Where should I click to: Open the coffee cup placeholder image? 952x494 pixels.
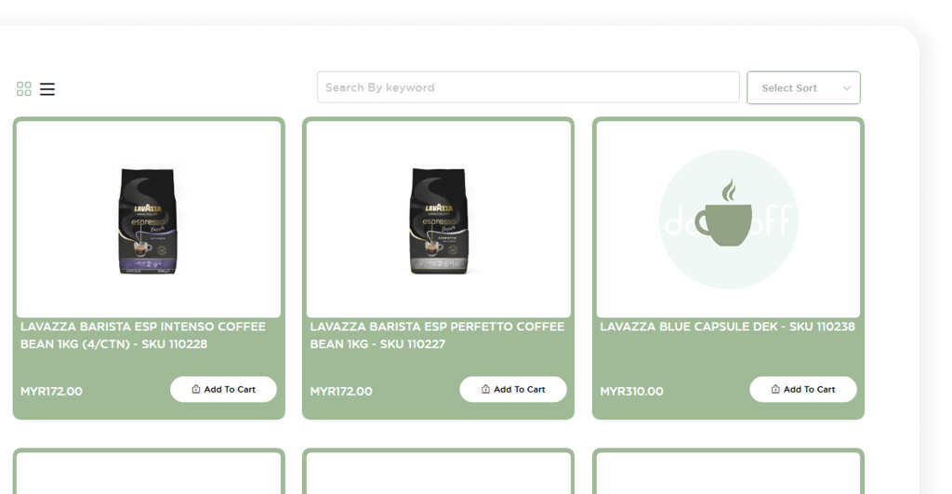click(729, 220)
